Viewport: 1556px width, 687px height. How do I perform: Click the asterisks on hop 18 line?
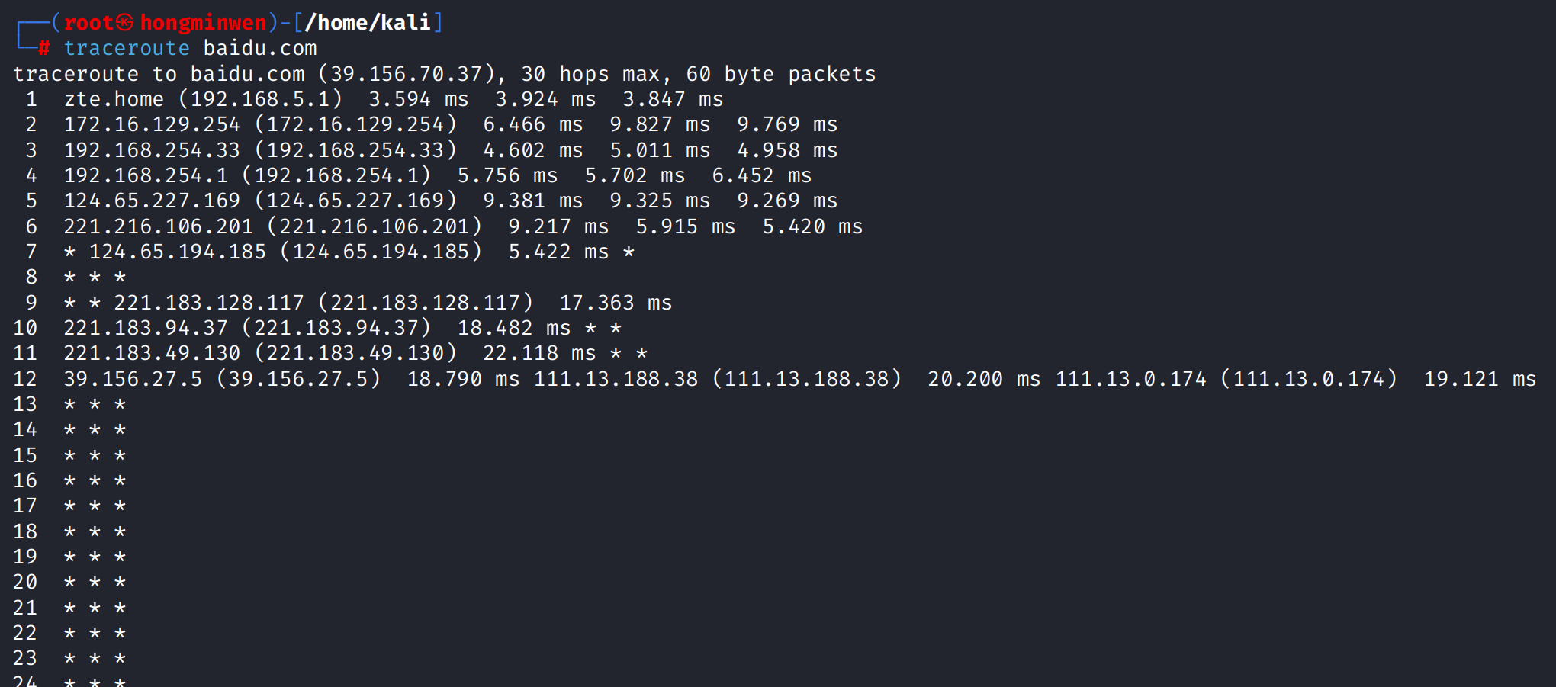95,531
